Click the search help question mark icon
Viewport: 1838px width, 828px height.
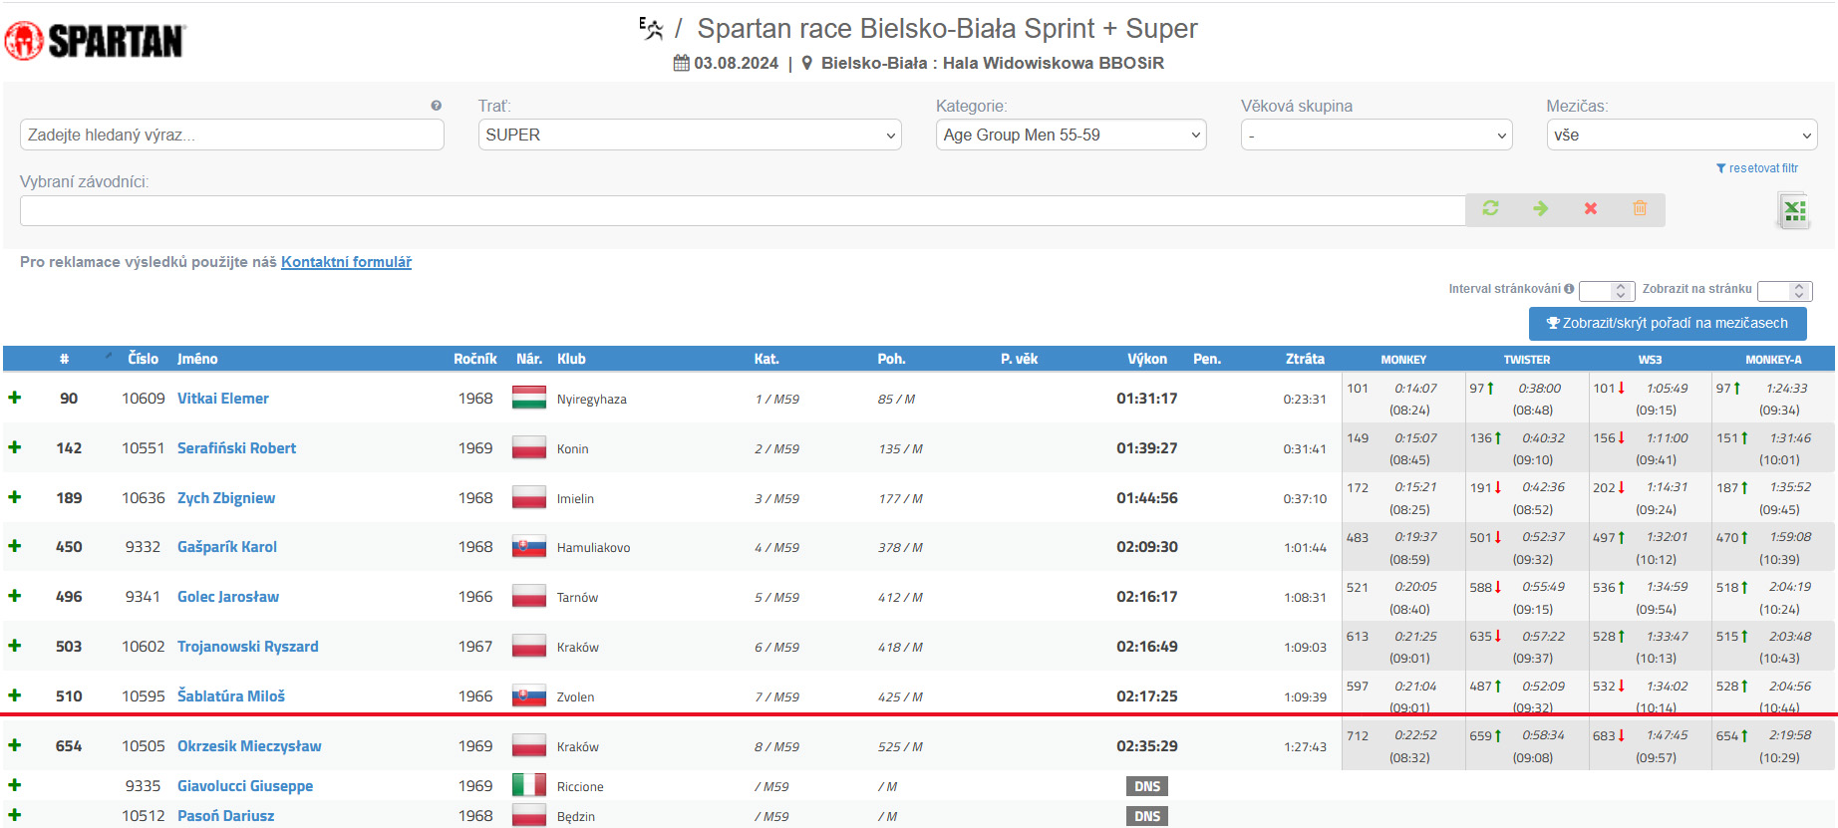(436, 106)
